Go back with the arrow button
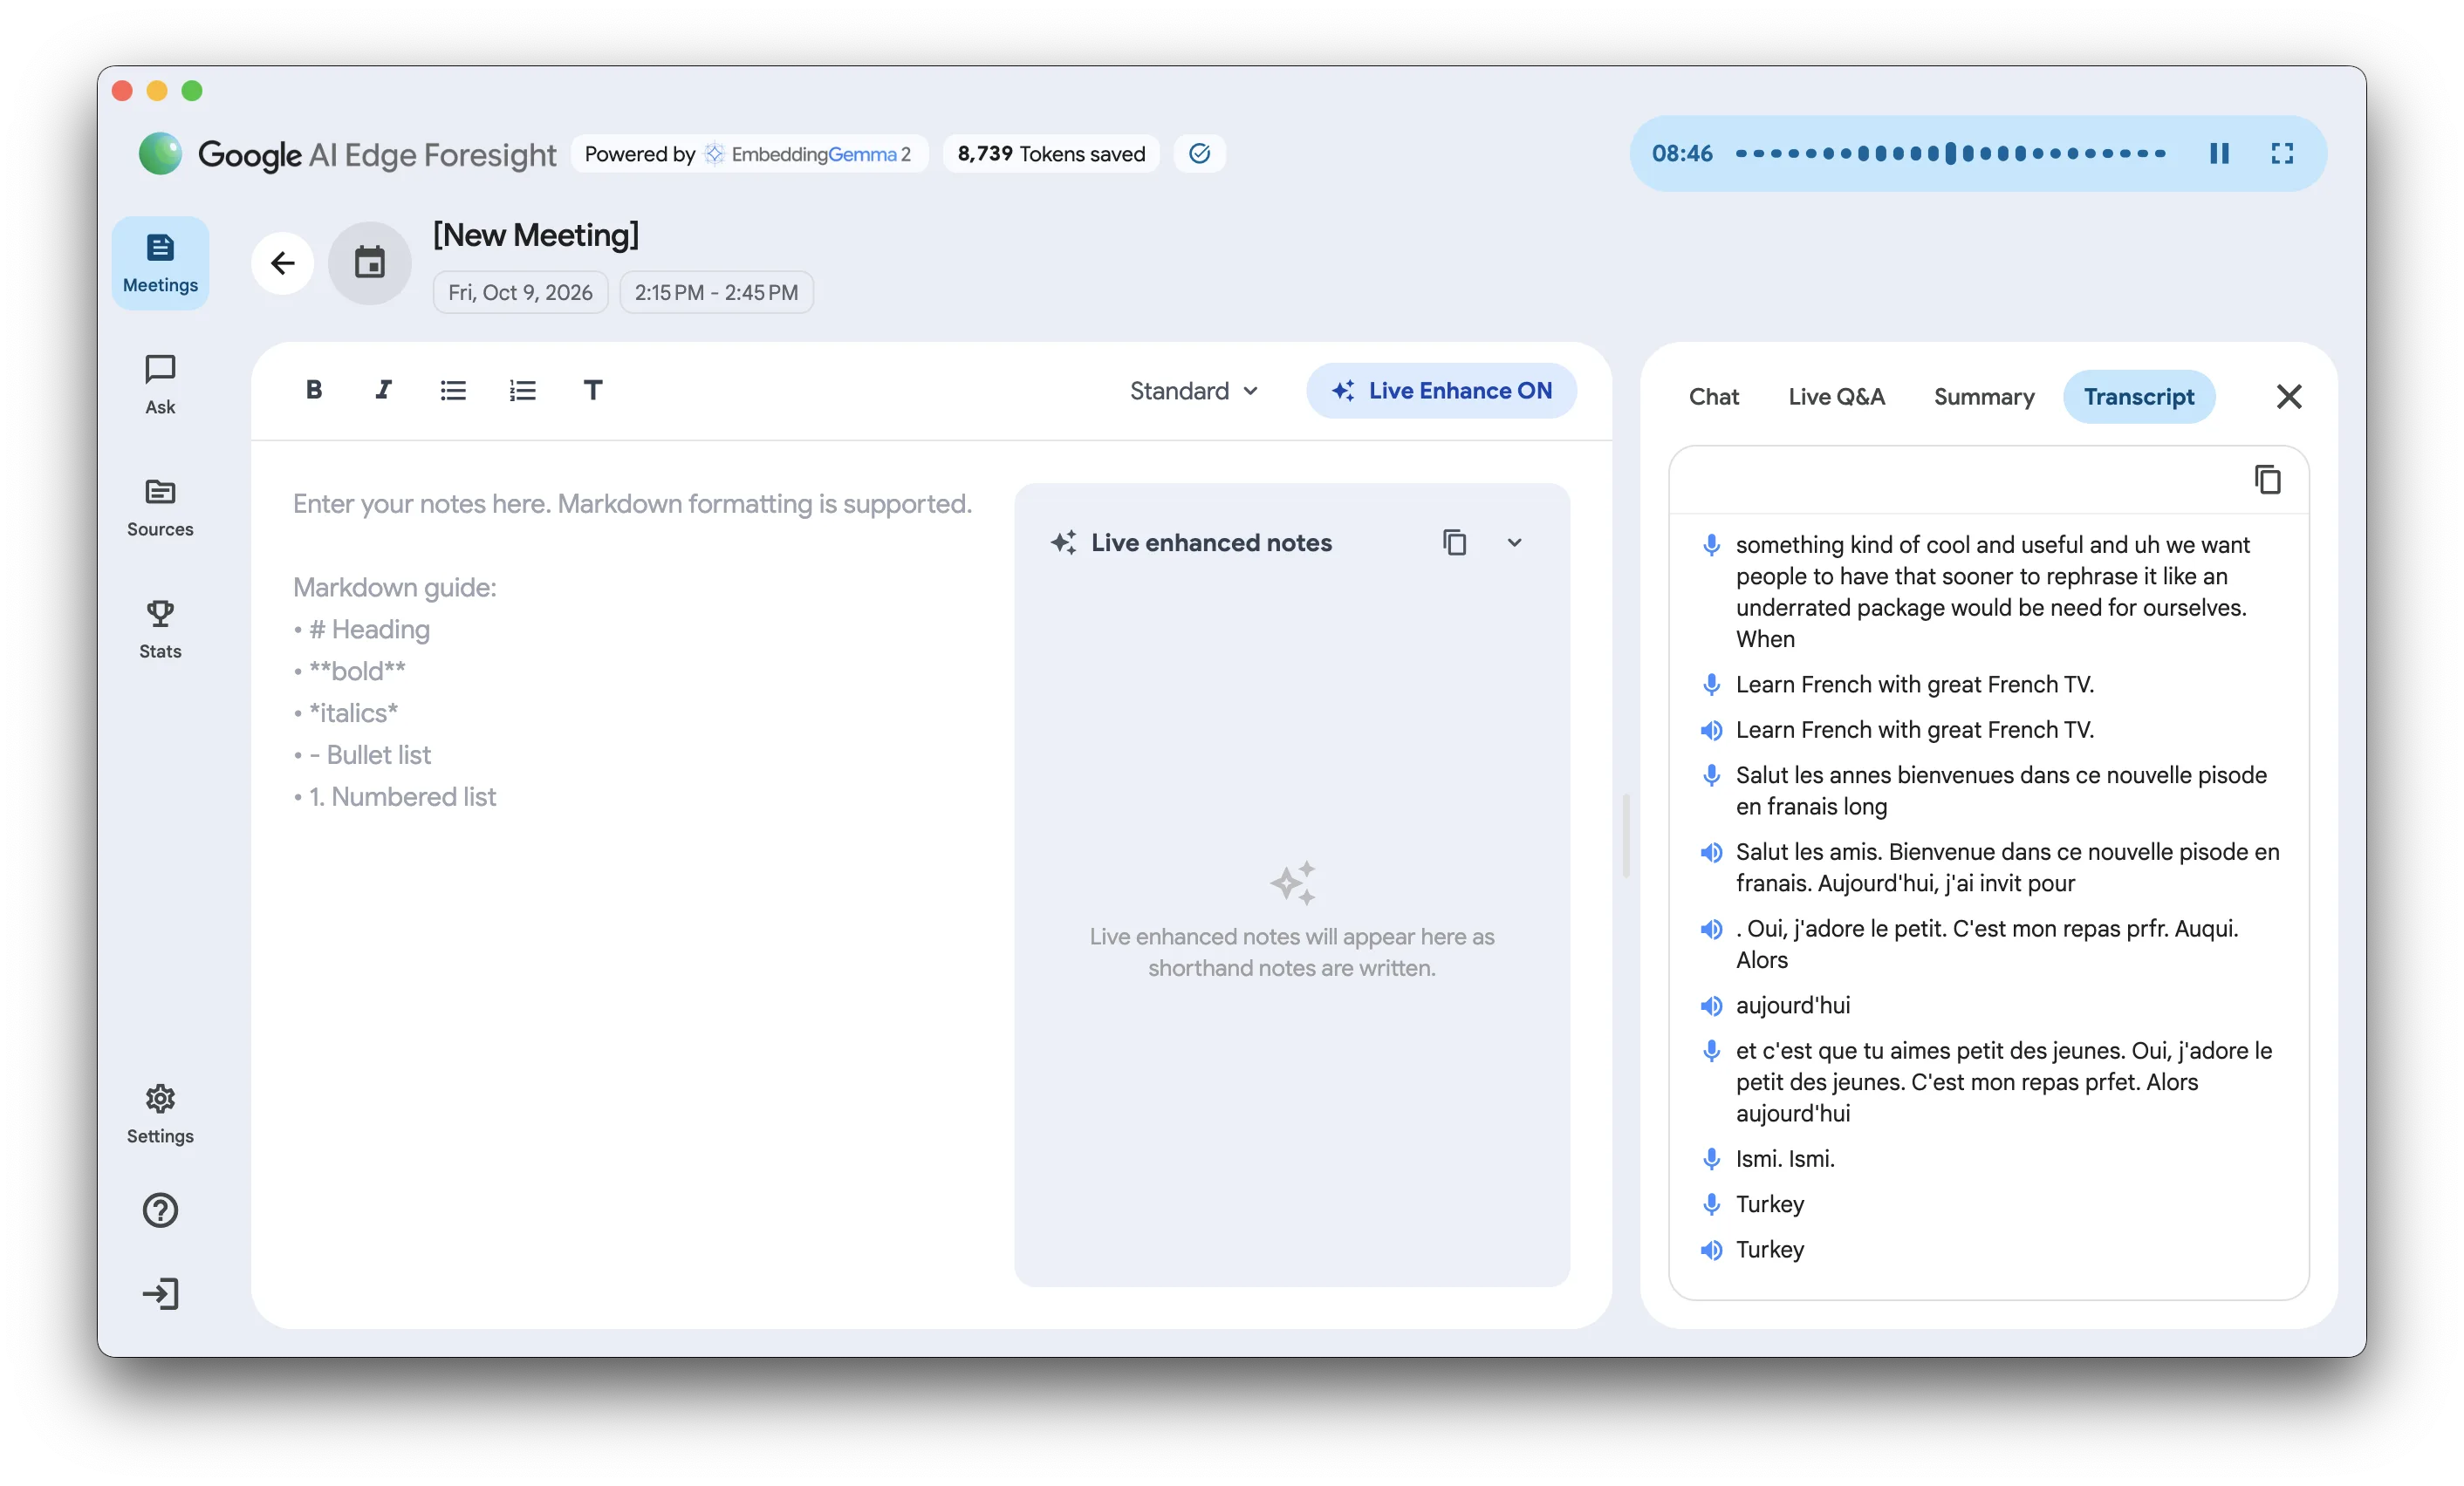The width and height of the screenshot is (2464, 1486). tap(283, 262)
